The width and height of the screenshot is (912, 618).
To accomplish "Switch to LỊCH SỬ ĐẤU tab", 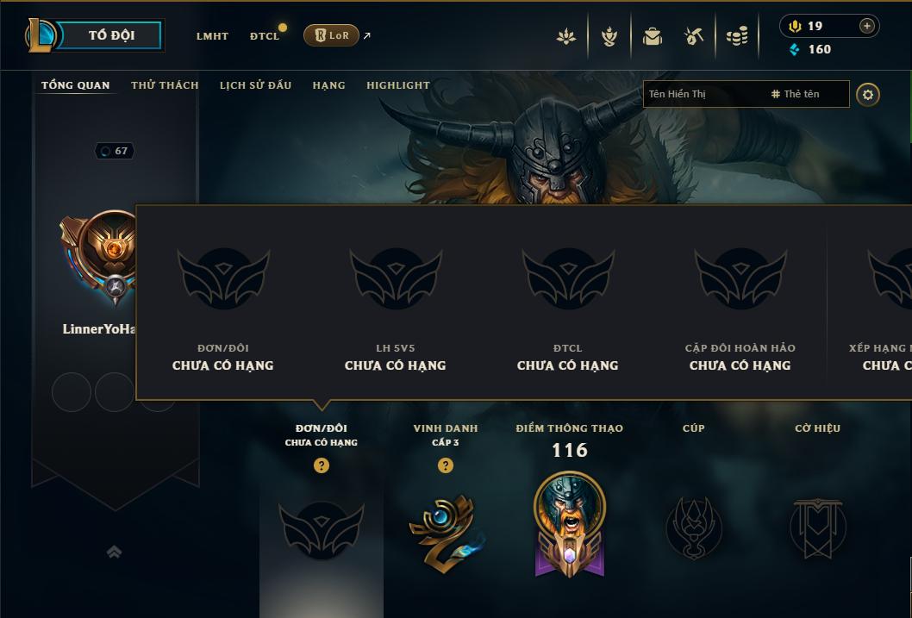I will point(255,85).
